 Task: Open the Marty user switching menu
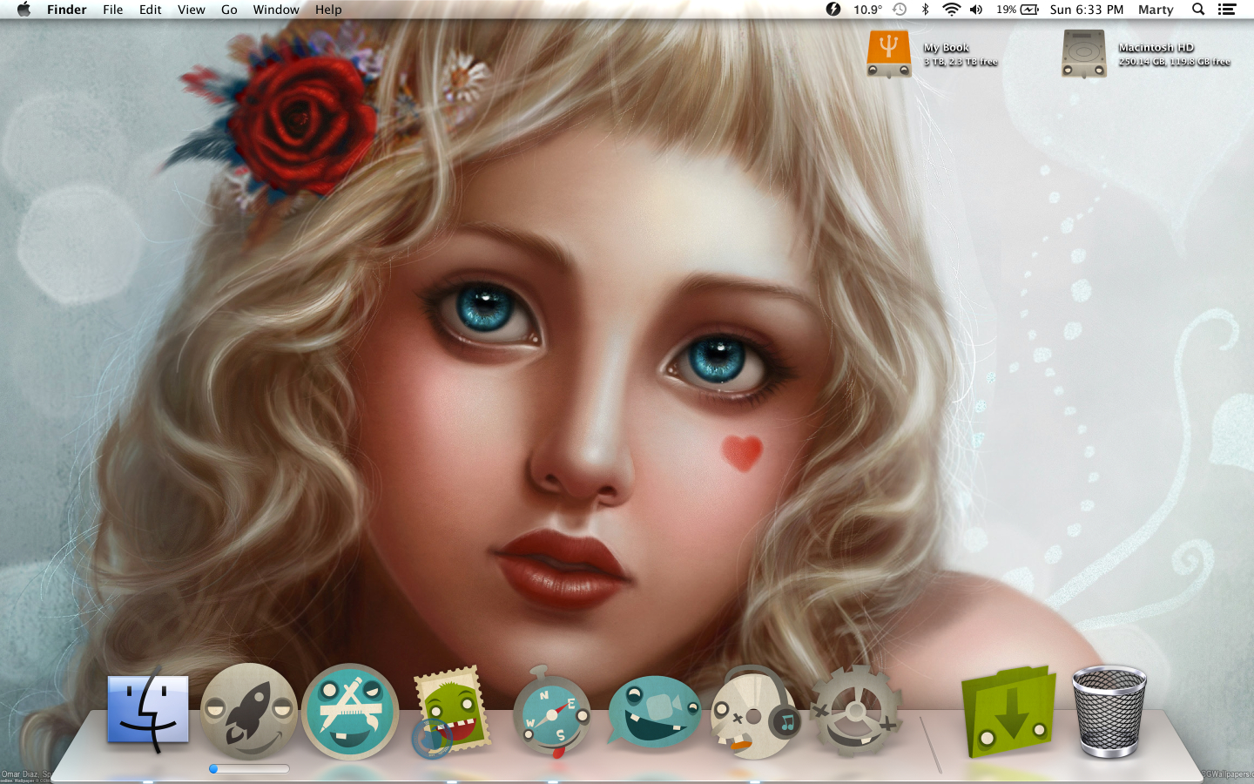(1156, 10)
